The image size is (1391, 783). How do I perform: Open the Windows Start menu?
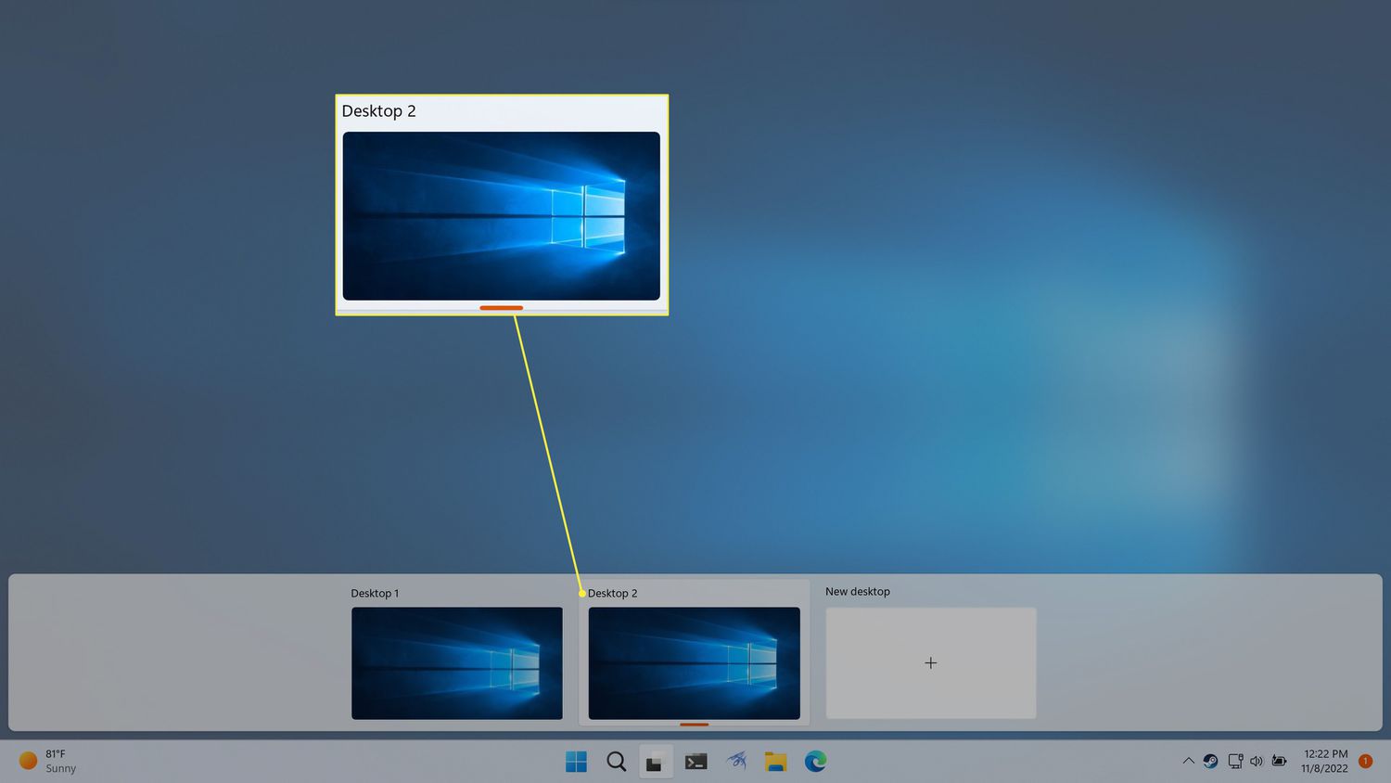point(576,762)
